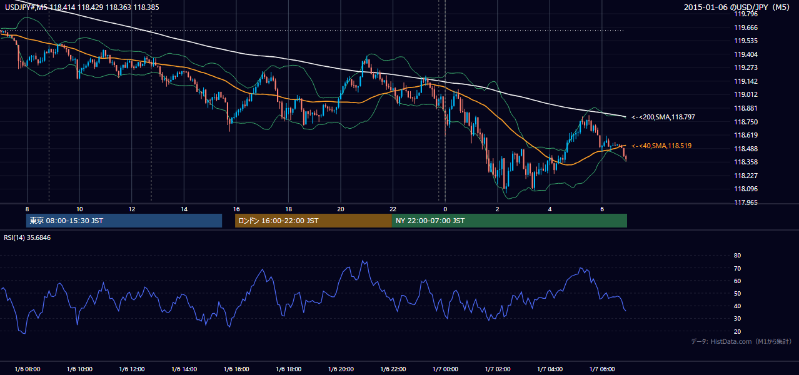Click the 119.404 price axis label
The width and height of the screenshot is (799, 375).
click(745, 54)
